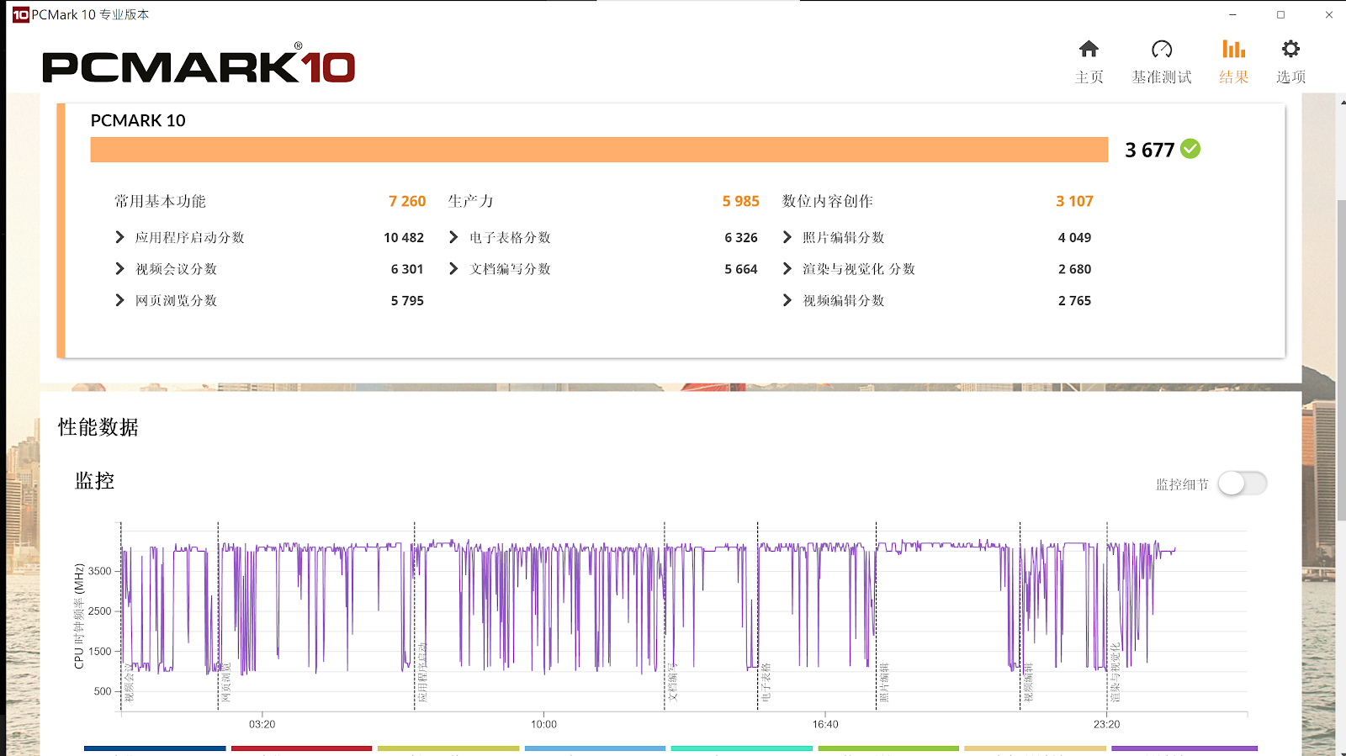1346x756 pixels.
Task: Select the 结果 results chart icon
Action: coord(1233,49)
